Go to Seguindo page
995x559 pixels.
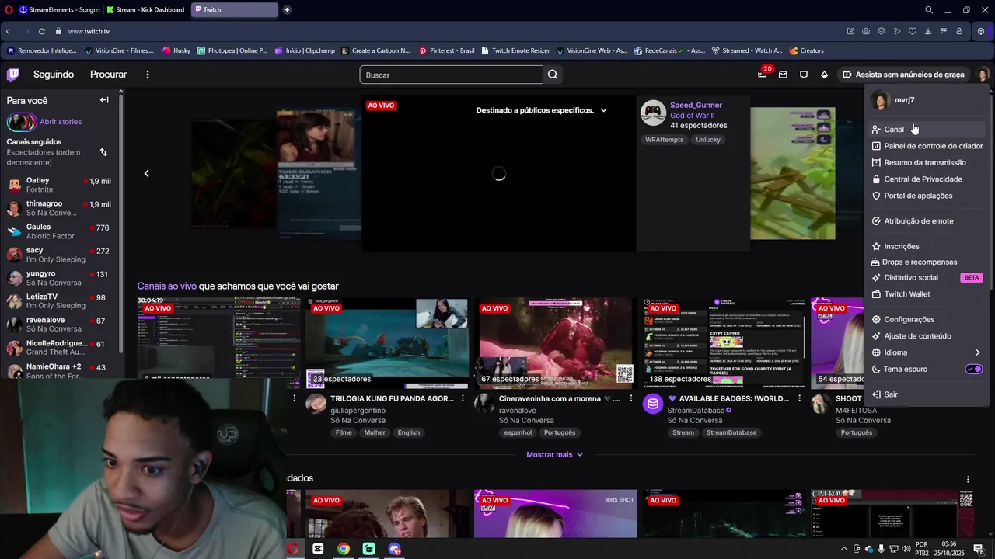point(54,75)
